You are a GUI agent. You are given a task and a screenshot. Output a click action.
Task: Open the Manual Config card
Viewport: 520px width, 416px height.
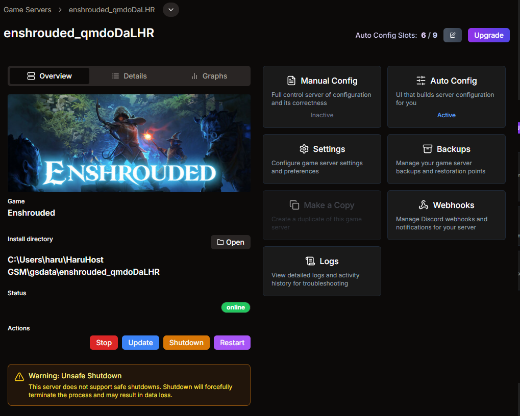point(321,97)
